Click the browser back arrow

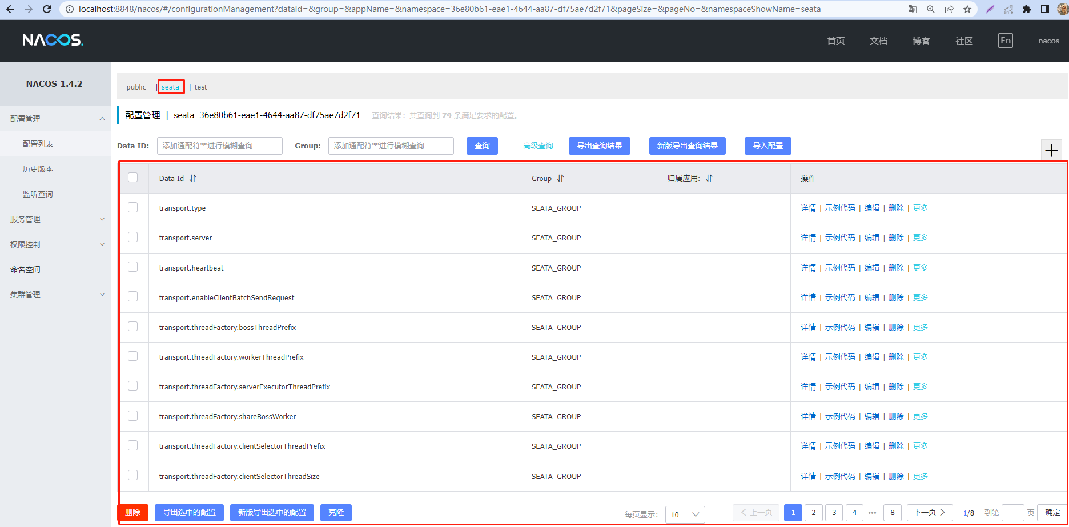point(10,9)
